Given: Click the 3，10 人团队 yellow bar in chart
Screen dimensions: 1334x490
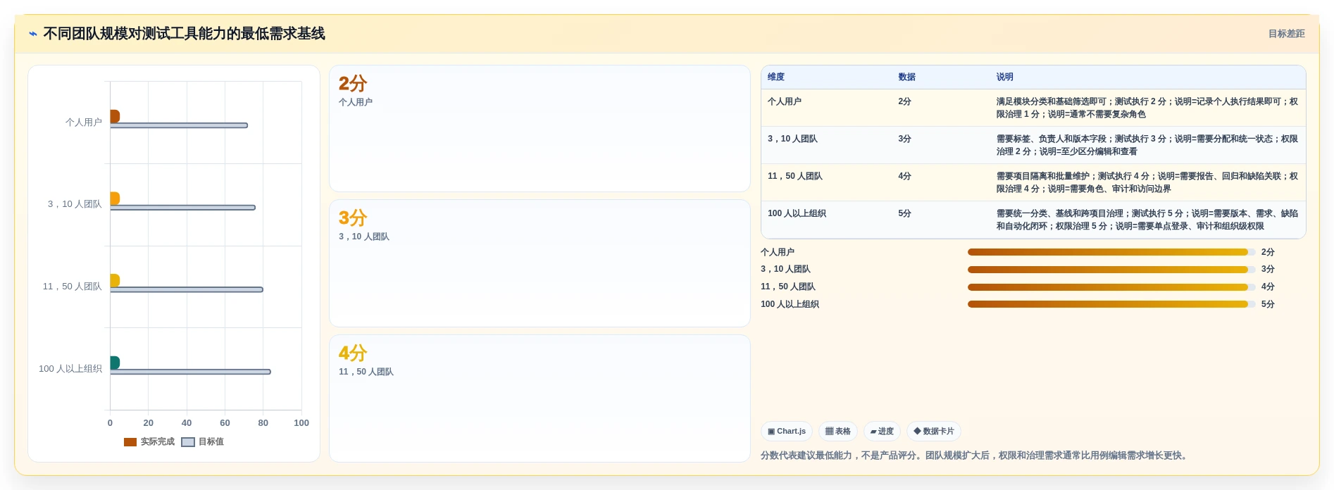Looking at the screenshot, I should coord(115,199).
